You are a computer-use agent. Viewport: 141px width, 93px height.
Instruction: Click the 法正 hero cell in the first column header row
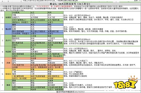tap(39, 12)
